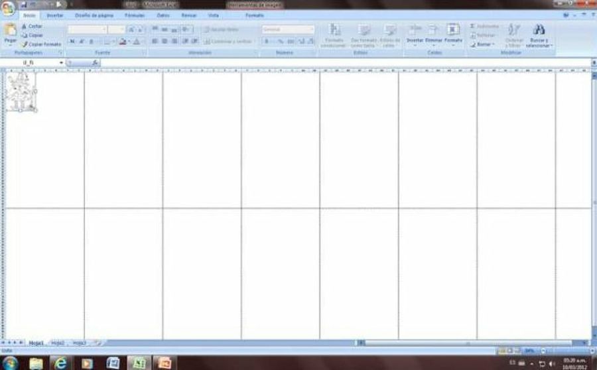This screenshot has width=597, height=370.
Task: Click the Autosuma sigma button
Action: click(x=484, y=27)
